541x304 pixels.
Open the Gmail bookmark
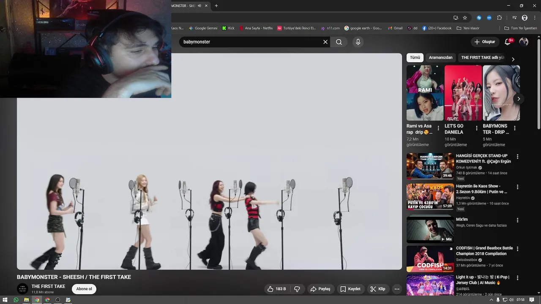pyautogui.click(x=395, y=28)
